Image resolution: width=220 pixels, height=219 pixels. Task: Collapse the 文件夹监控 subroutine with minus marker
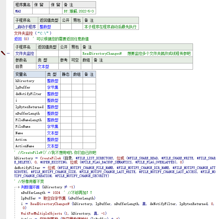click(8, 53)
